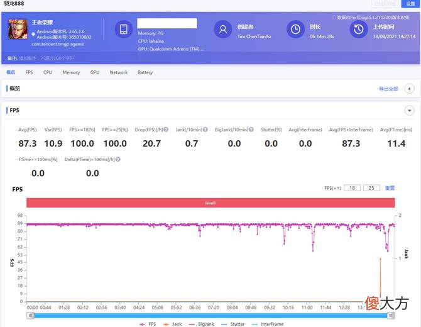Collapse the overview panel arrow button
Image resolution: width=421 pixels, height=327 pixels.
point(409,89)
